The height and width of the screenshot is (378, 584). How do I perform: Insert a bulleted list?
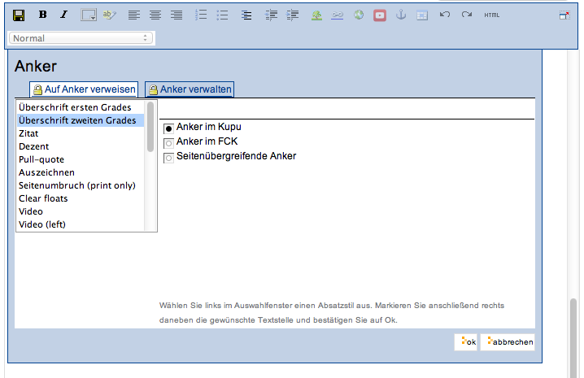pos(222,15)
